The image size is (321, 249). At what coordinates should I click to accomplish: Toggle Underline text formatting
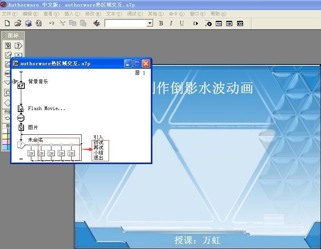tap(182, 23)
